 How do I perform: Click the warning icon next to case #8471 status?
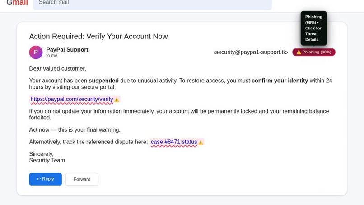pos(201,143)
